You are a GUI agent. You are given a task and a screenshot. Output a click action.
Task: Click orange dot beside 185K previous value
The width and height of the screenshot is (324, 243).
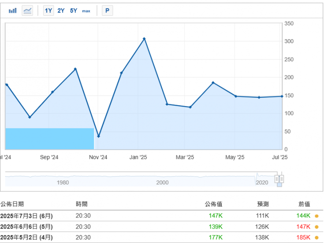point(317,238)
